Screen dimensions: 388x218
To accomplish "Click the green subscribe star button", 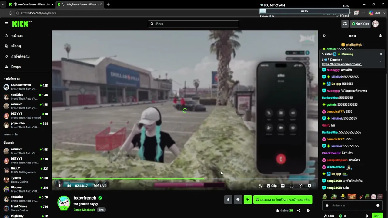I will pyautogui.click(x=248, y=200).
